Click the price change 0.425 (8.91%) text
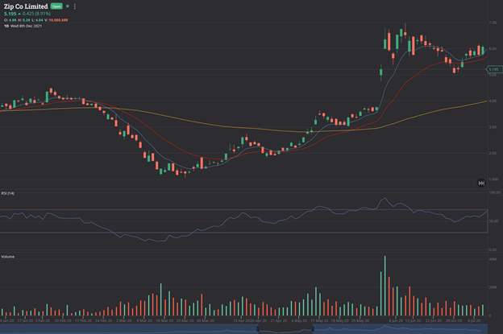 tap(36, 14)
